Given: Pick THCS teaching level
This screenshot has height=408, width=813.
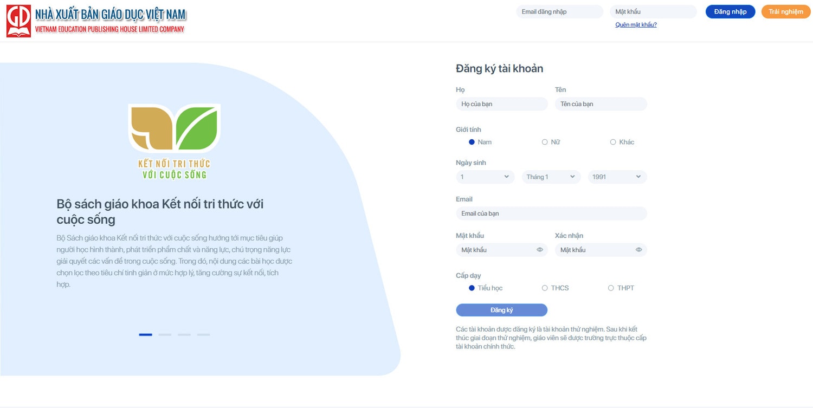Looking at the screenshot, I should (x=545, y=288).
